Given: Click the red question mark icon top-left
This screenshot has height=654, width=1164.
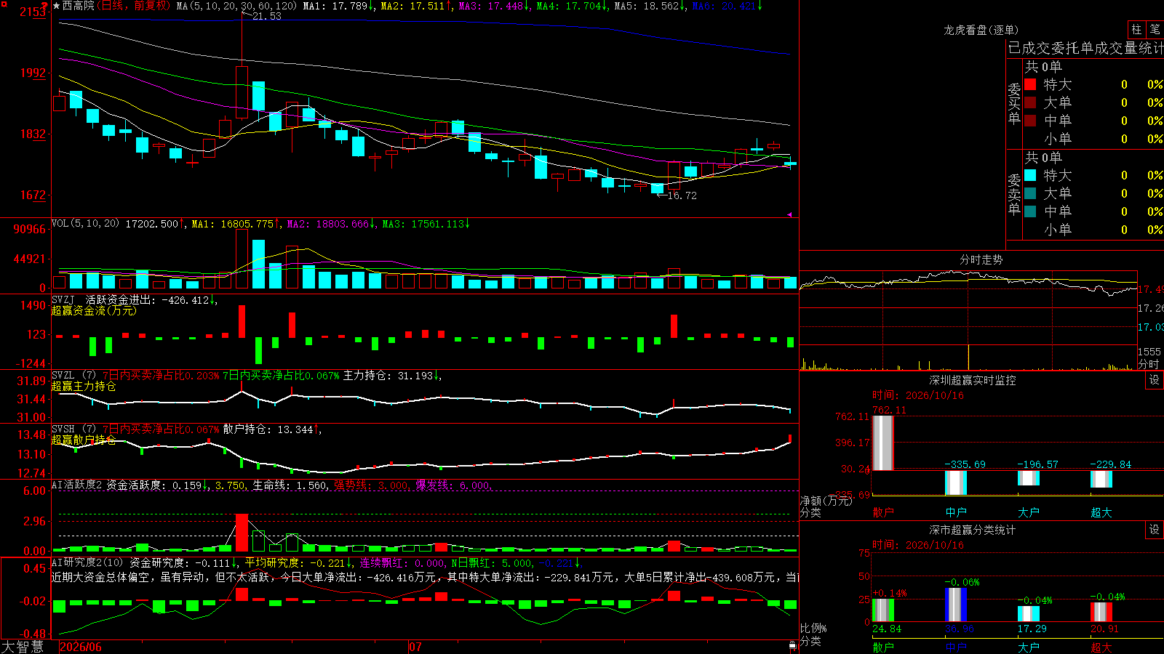Looking at the screenshot, I should click(44, 7).
